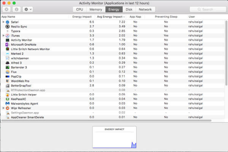Select the Safari row name
228x152 pixels.
[x=15, y=22]
